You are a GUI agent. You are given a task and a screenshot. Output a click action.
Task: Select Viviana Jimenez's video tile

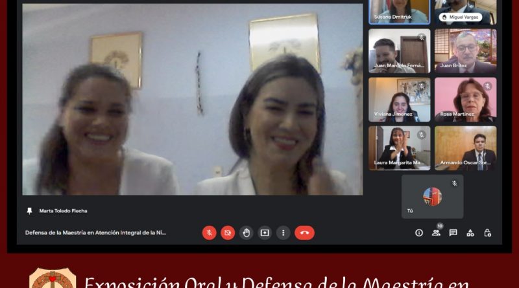[400, 100]
